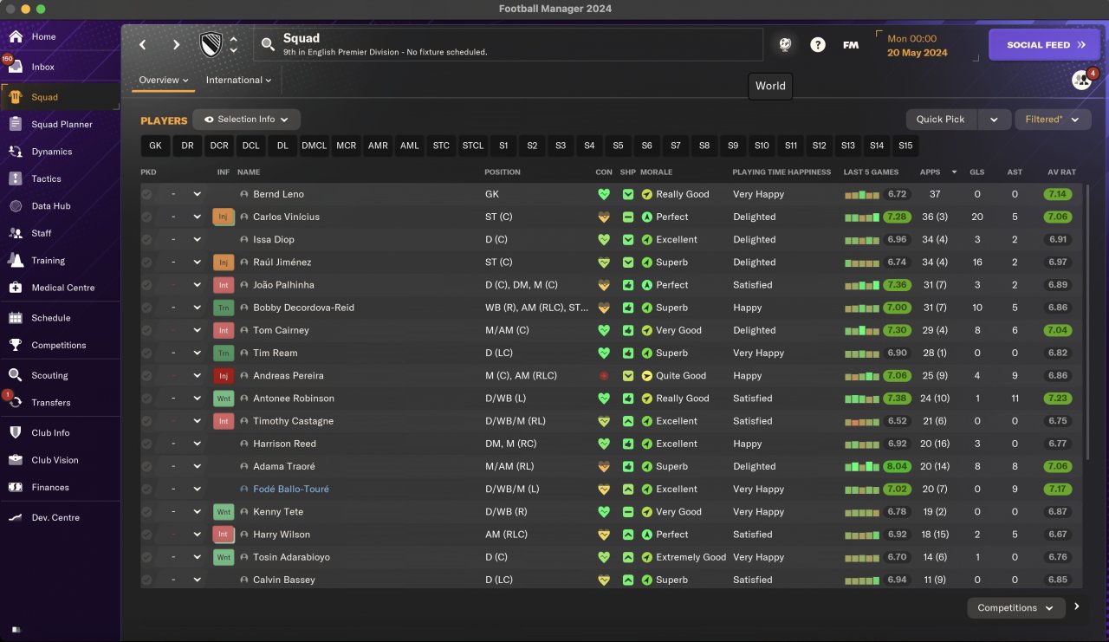Open the Overview tab menu
1109x642 pixels.
click(x=164, y=80)
